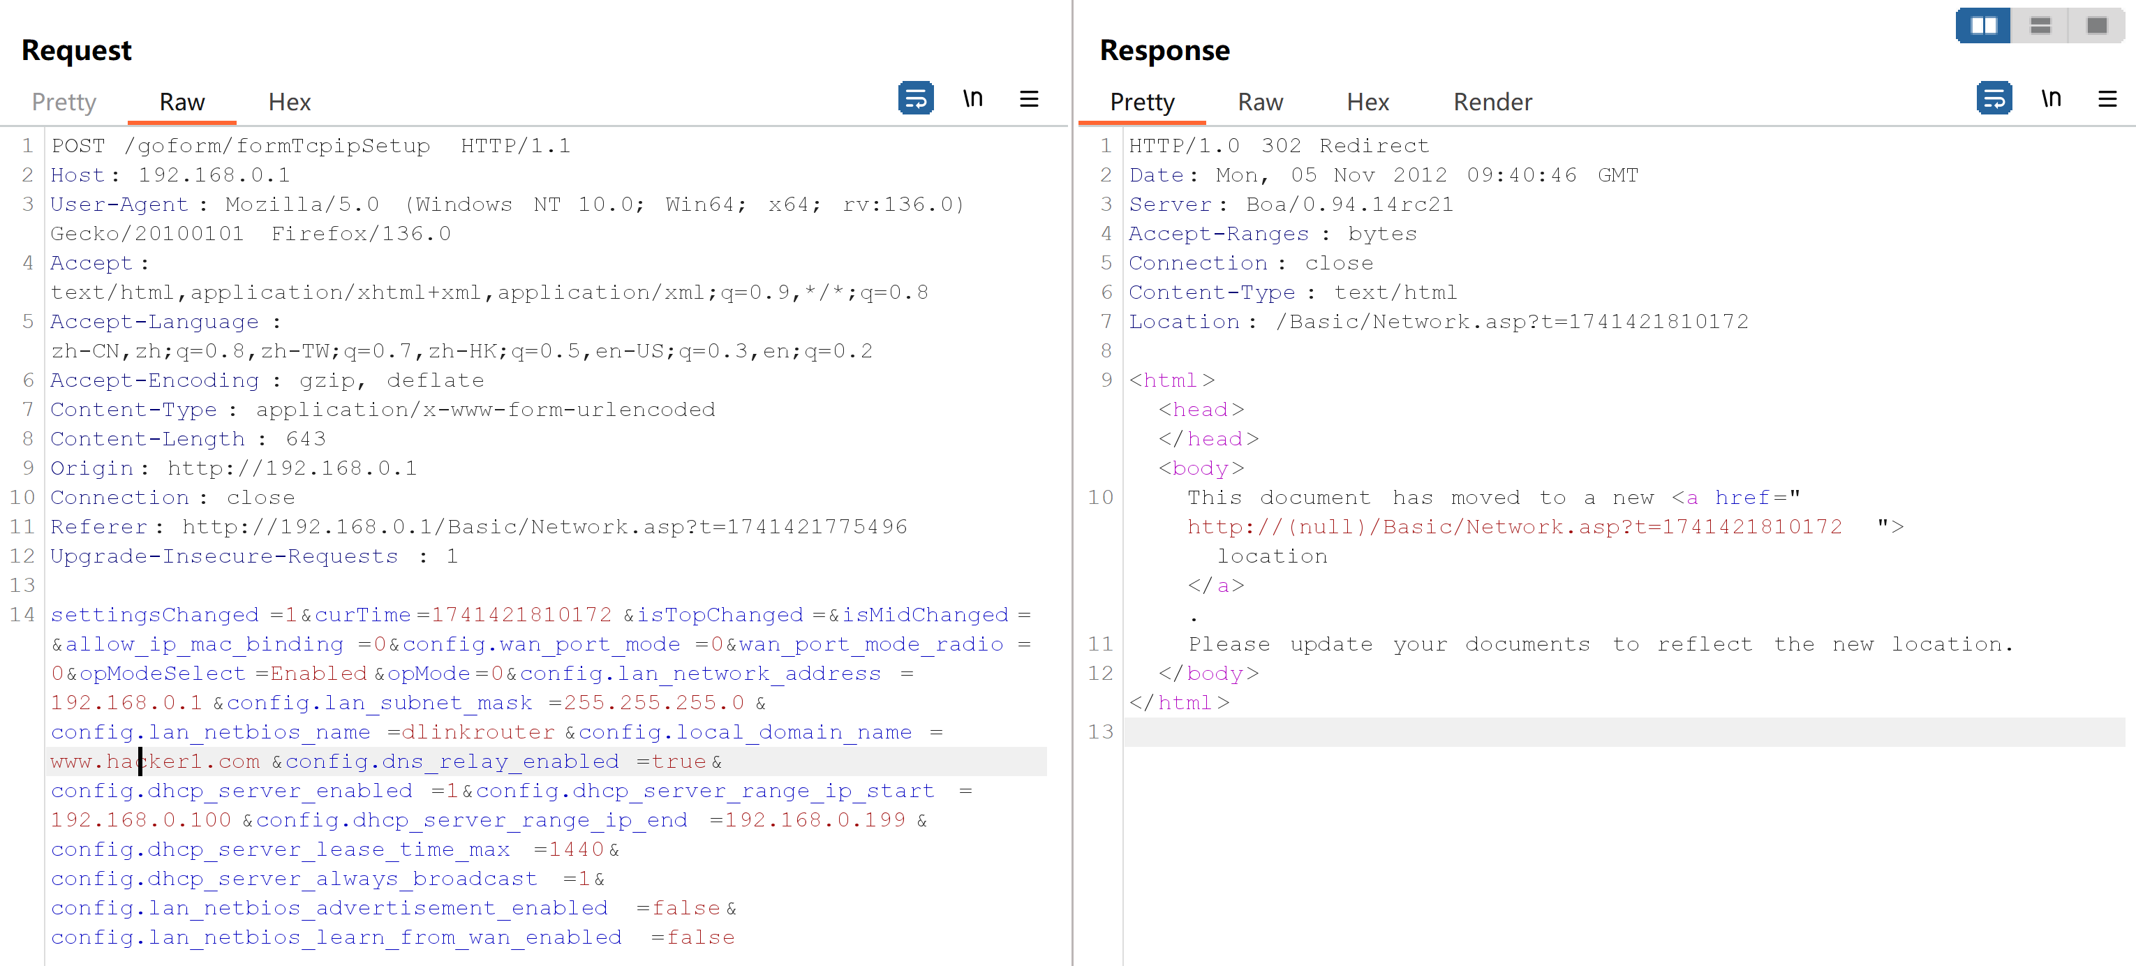Click the empty line 13 in Response
The width and height of the screenshot is (2136, 966).
click(x=1575, y=732)
